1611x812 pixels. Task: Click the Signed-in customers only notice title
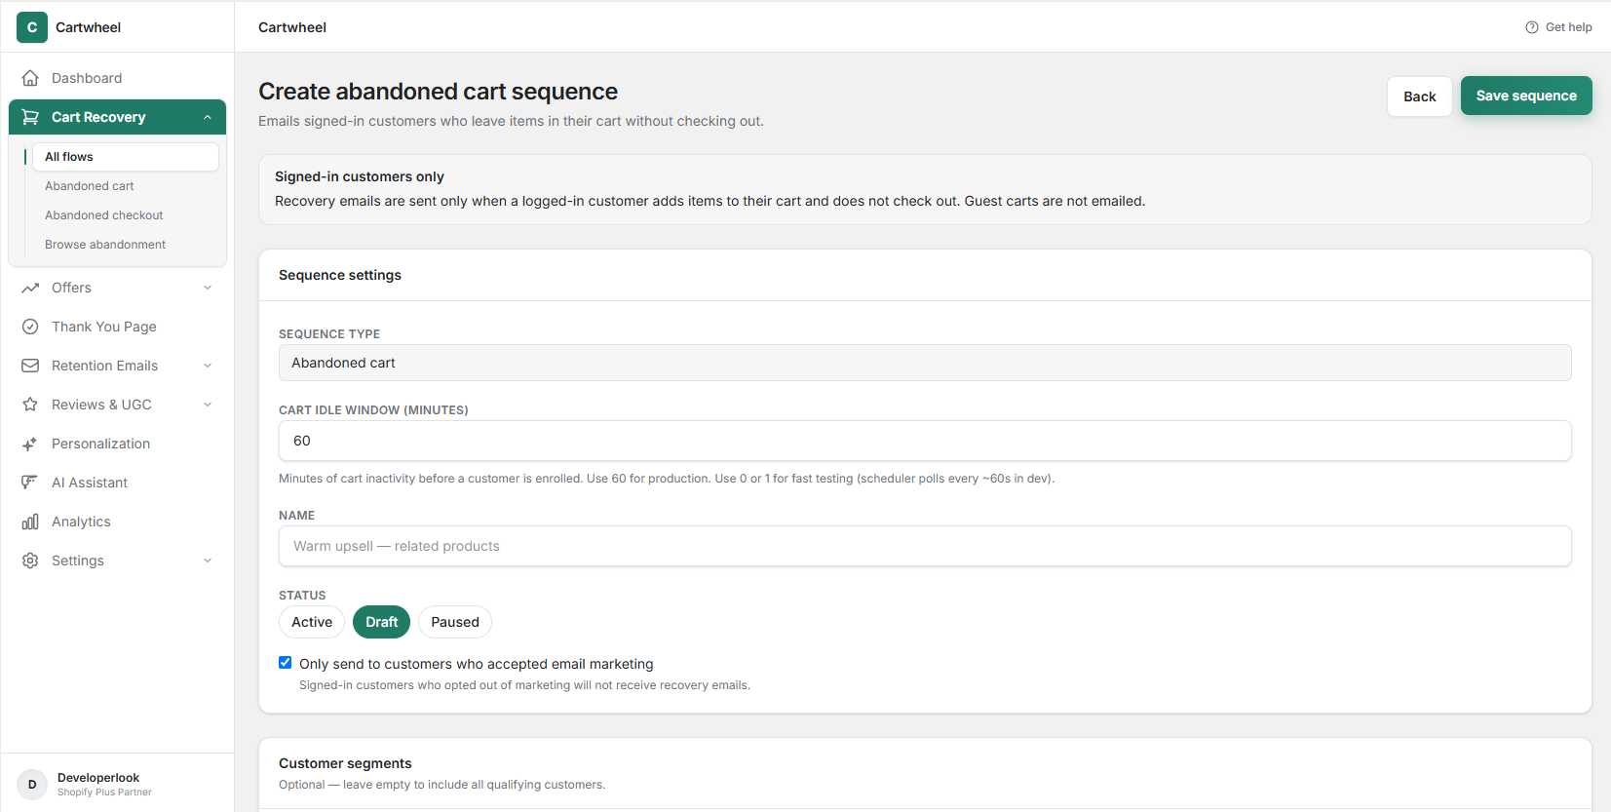360,176
